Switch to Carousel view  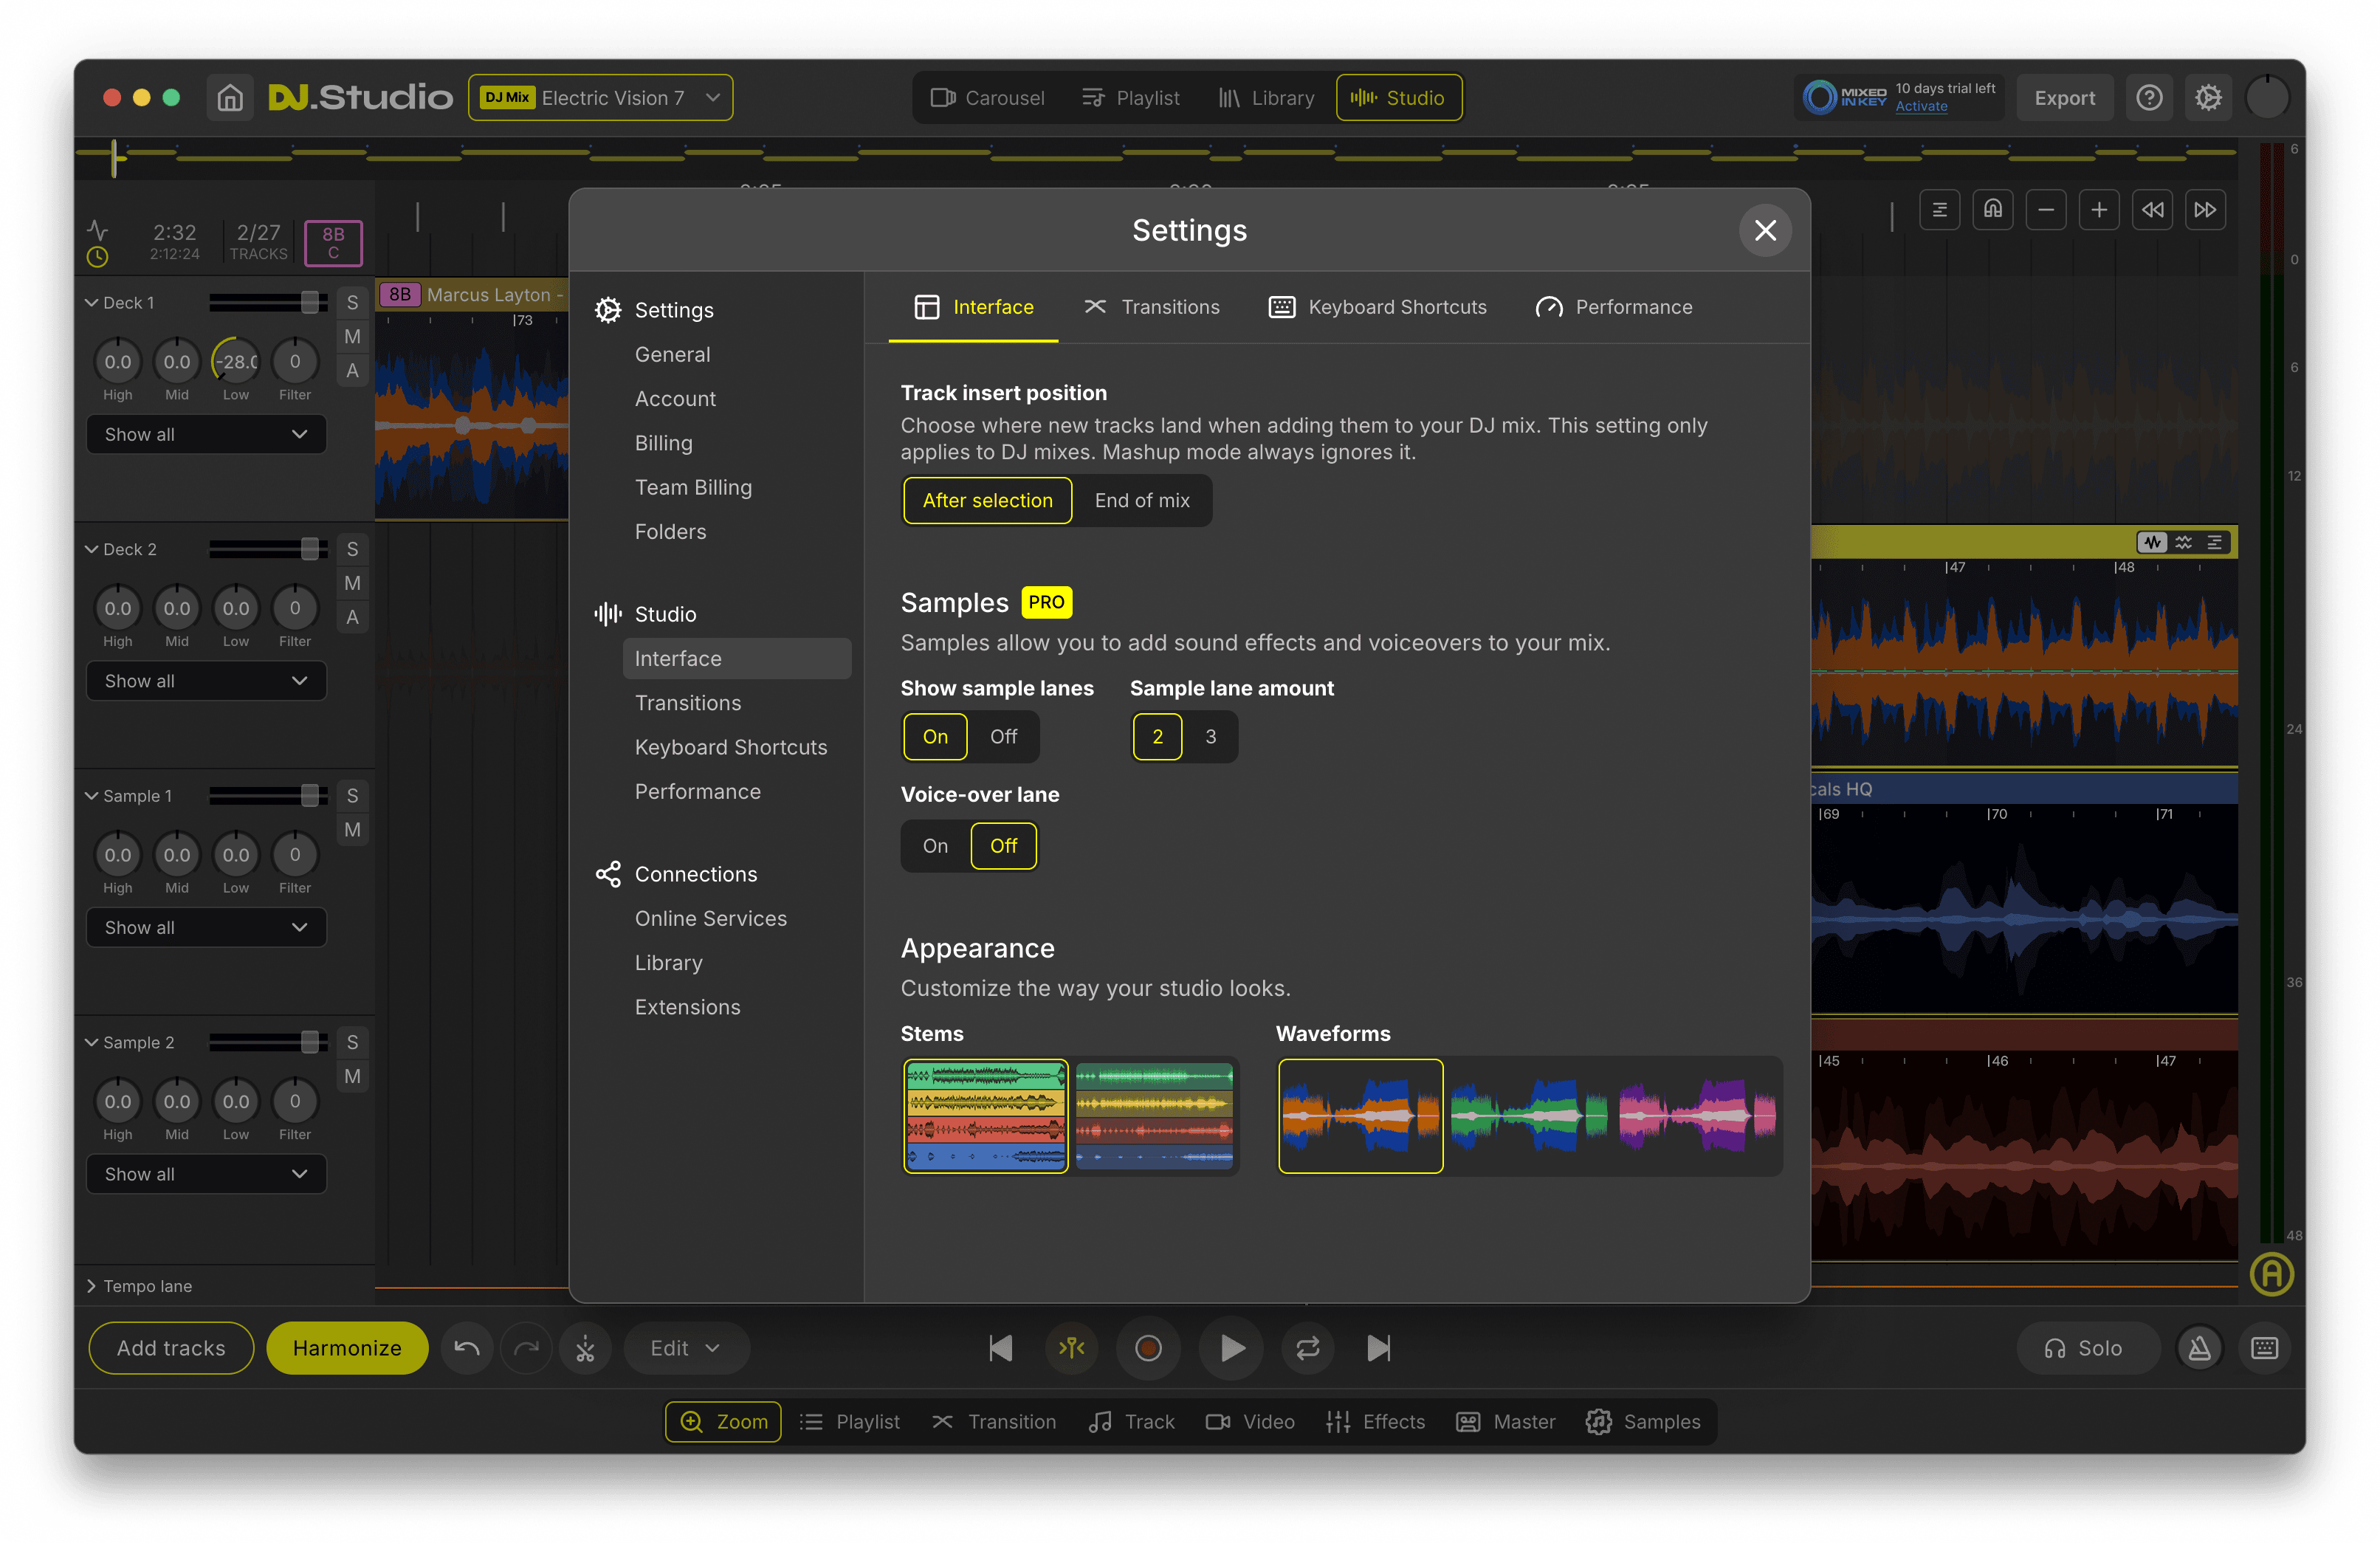[x=987, y=97]
